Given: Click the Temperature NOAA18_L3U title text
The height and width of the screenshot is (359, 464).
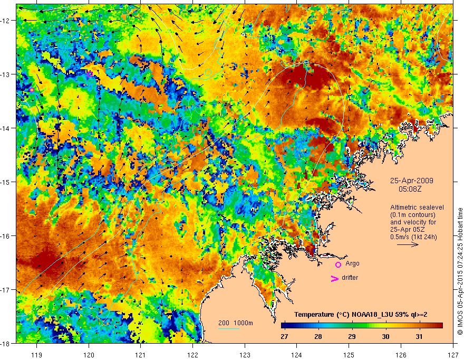Looking at the screenshot, I should tap(361, 315).
